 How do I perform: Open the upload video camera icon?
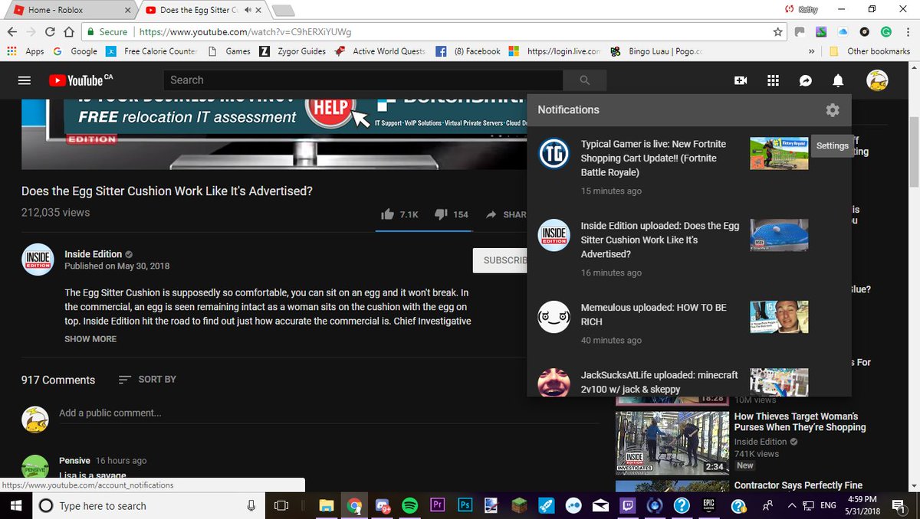(741, 80)
